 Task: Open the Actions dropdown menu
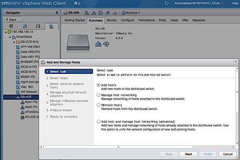click(x=132, y=13)
